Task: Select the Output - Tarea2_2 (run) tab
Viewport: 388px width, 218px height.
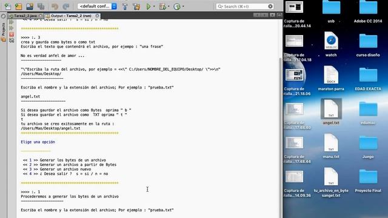Action: pyautogui.click(x=72, y=16)
